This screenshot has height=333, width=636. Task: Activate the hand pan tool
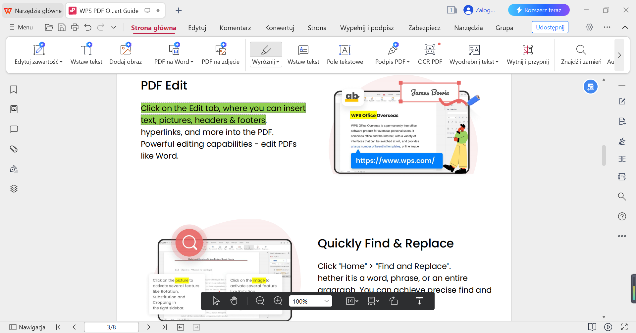(234, 301)
